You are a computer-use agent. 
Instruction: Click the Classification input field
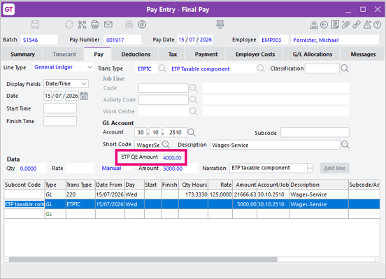(x=322, y=69)
